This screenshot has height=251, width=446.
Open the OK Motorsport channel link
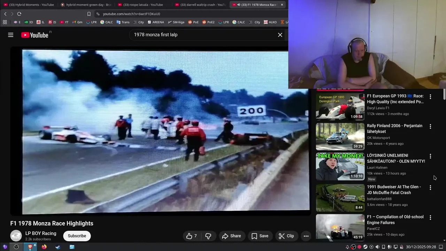(x=380, y=138)
